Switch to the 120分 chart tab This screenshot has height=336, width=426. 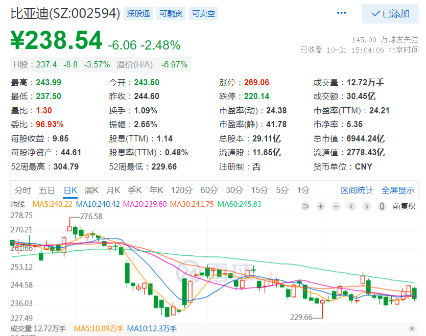pos(181,190)
